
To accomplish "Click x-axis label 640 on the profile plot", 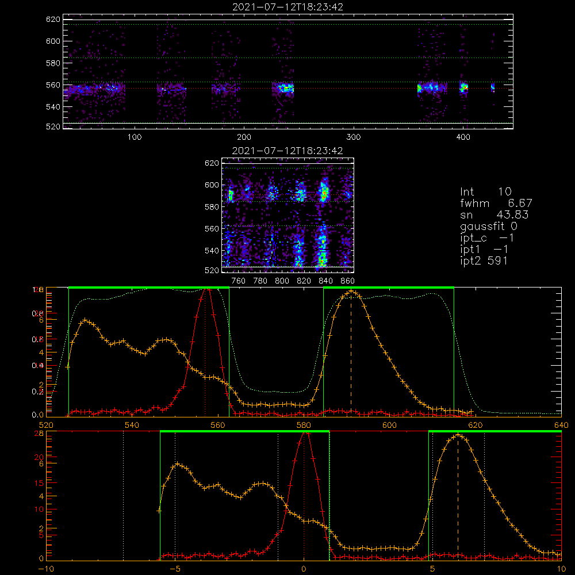I will tap(561, 425).
